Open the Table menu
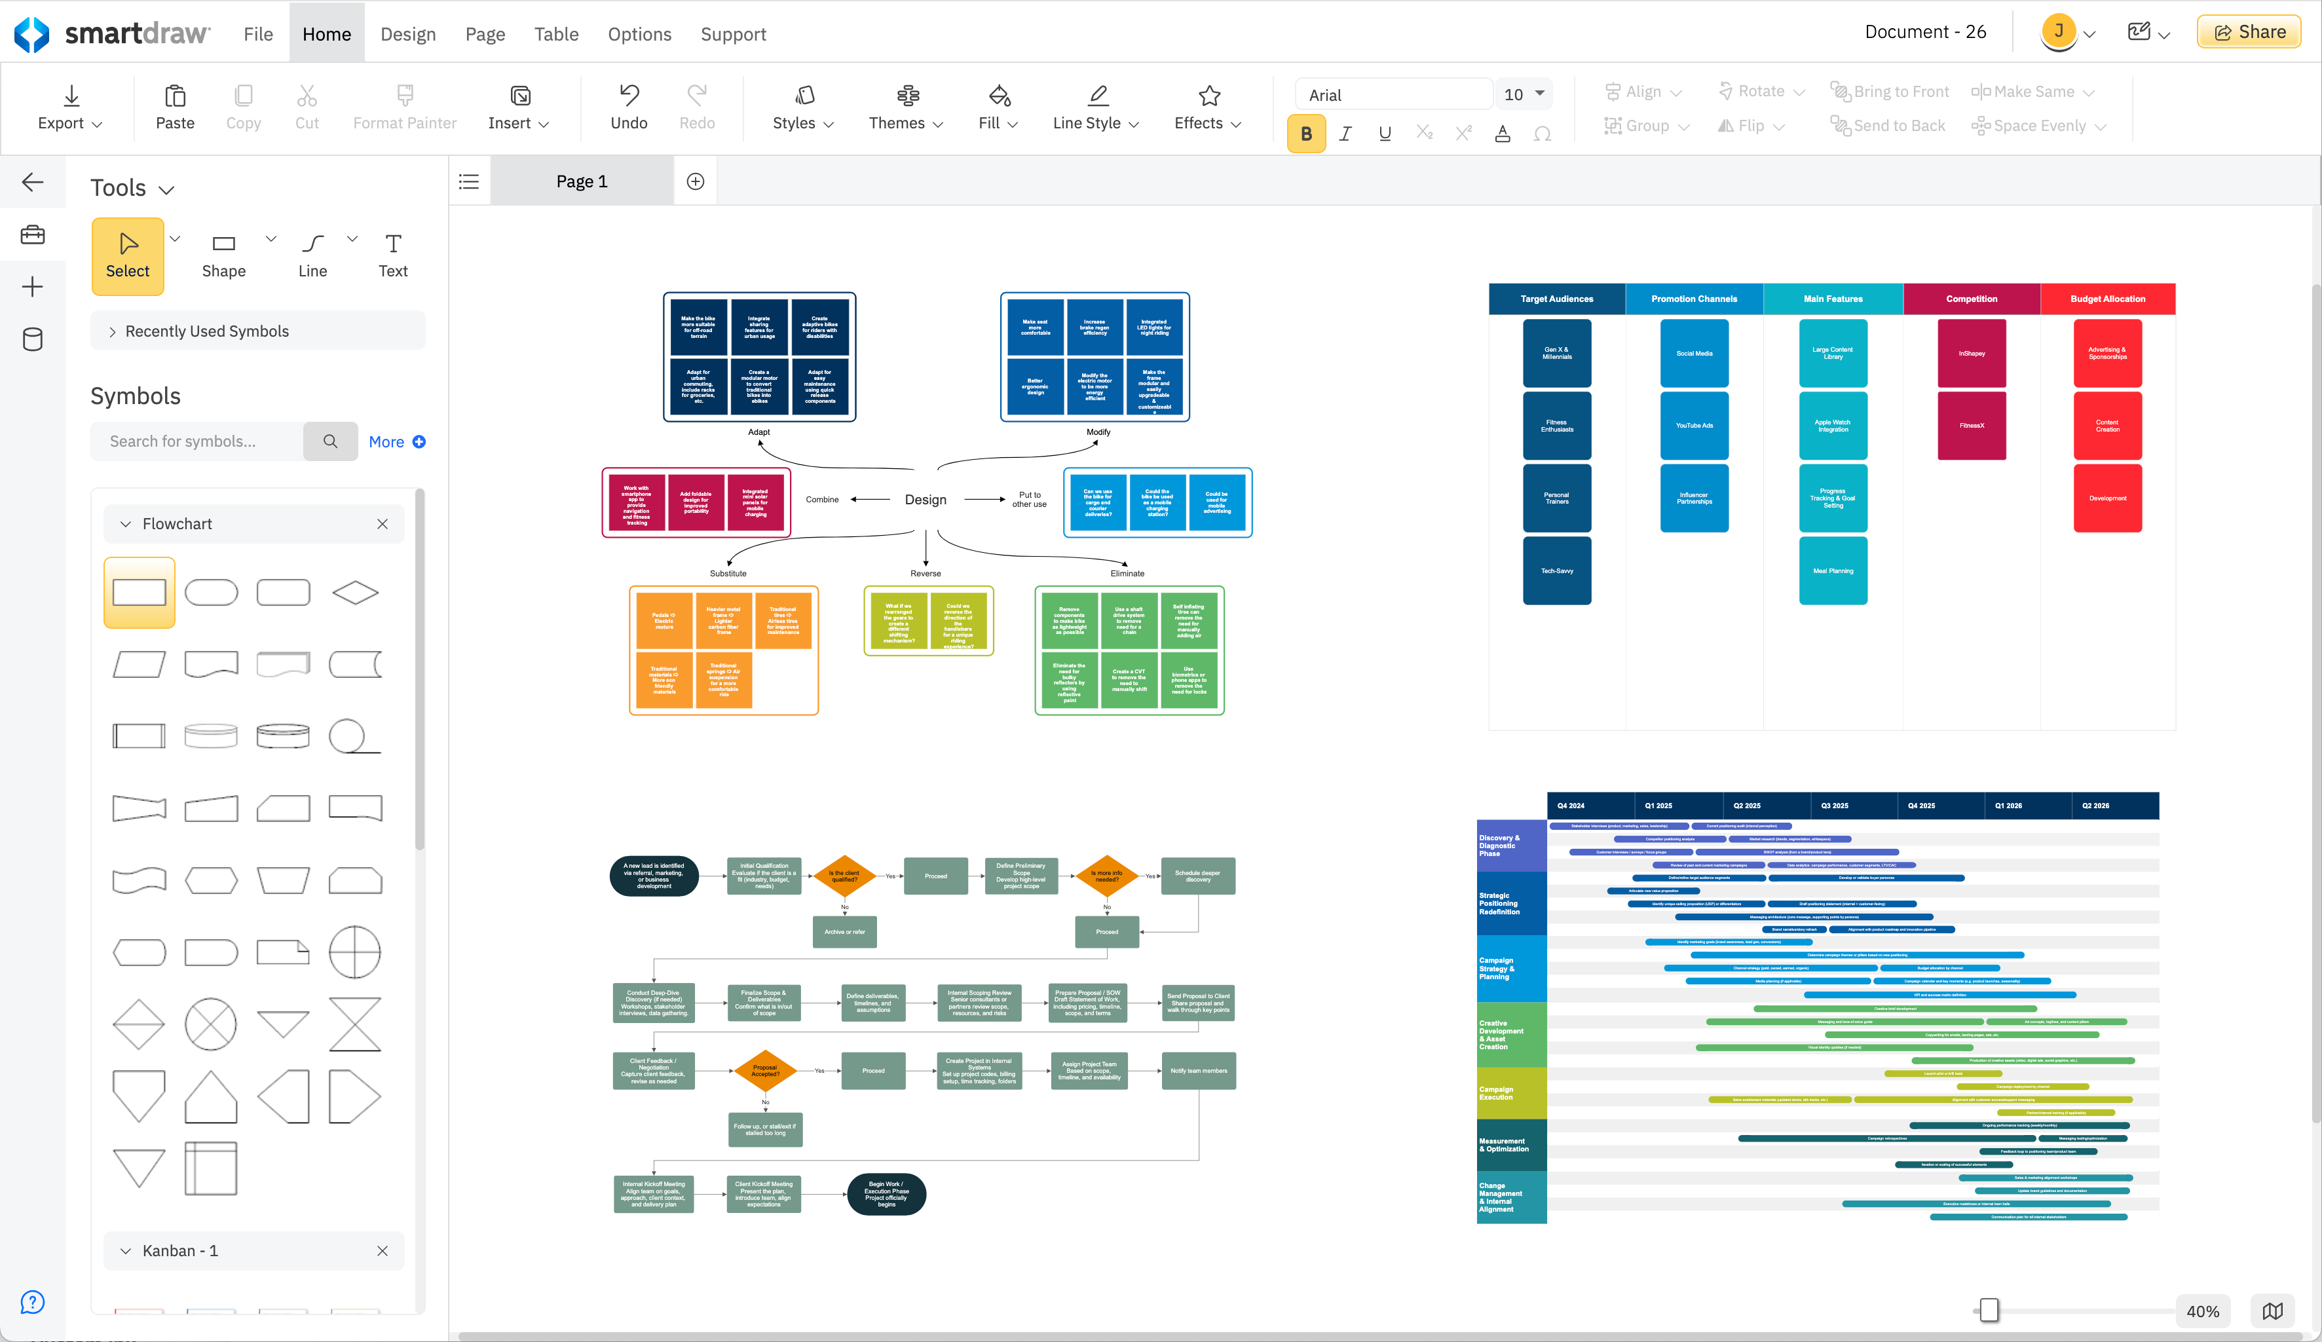This screenshot has width=2322, height=1342. click(x=555, y=33)
